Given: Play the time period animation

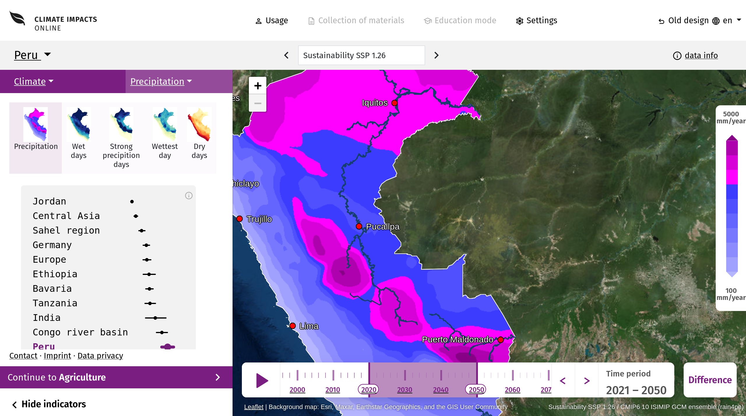Looking at the screenshot, I should [262, 381].
